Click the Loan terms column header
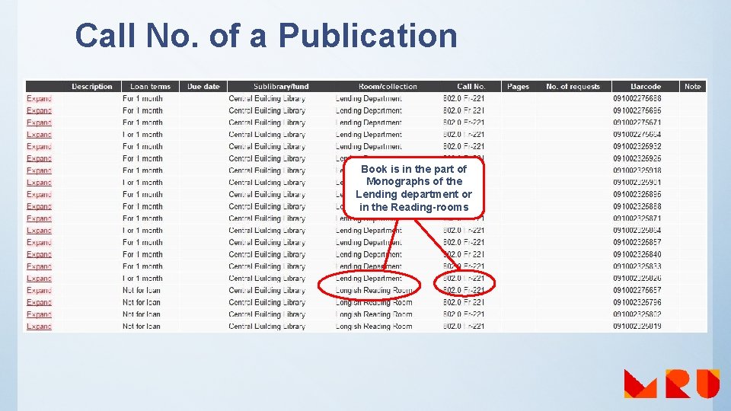 [150, 87]
